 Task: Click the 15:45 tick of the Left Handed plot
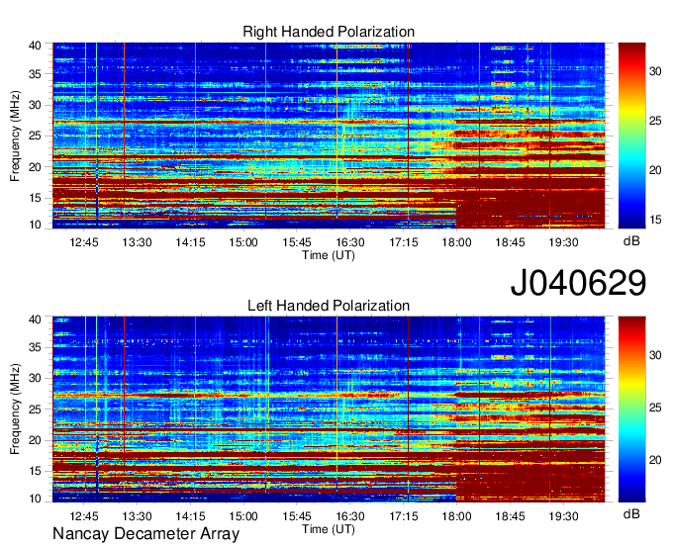click(297, 516)
